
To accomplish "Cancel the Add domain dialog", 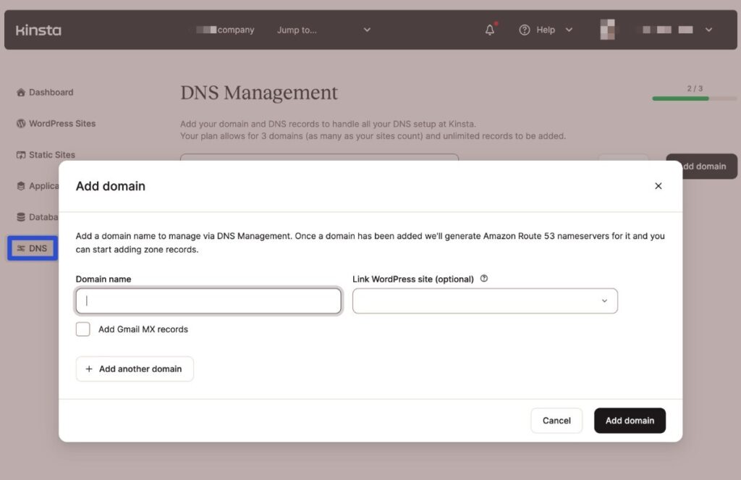I will (x=556, y=421).
